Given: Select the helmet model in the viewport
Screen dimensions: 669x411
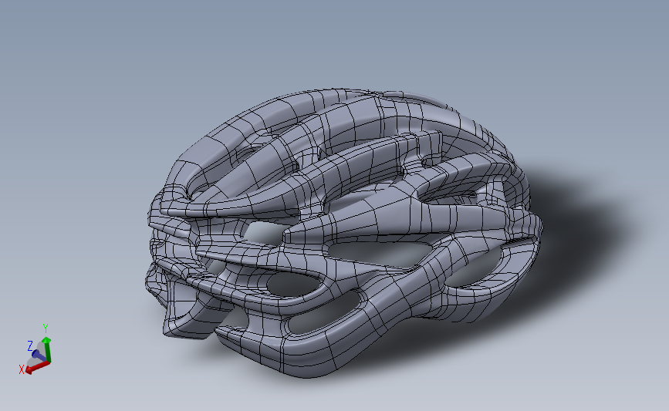Looking at the screenshot, I should 344,233.
